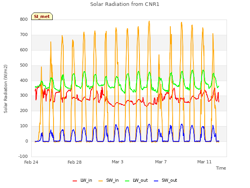The height and width of the screenshot is (188, 250).
Task: Click the x-axis label Time
Action: click(x=221, y=168)
